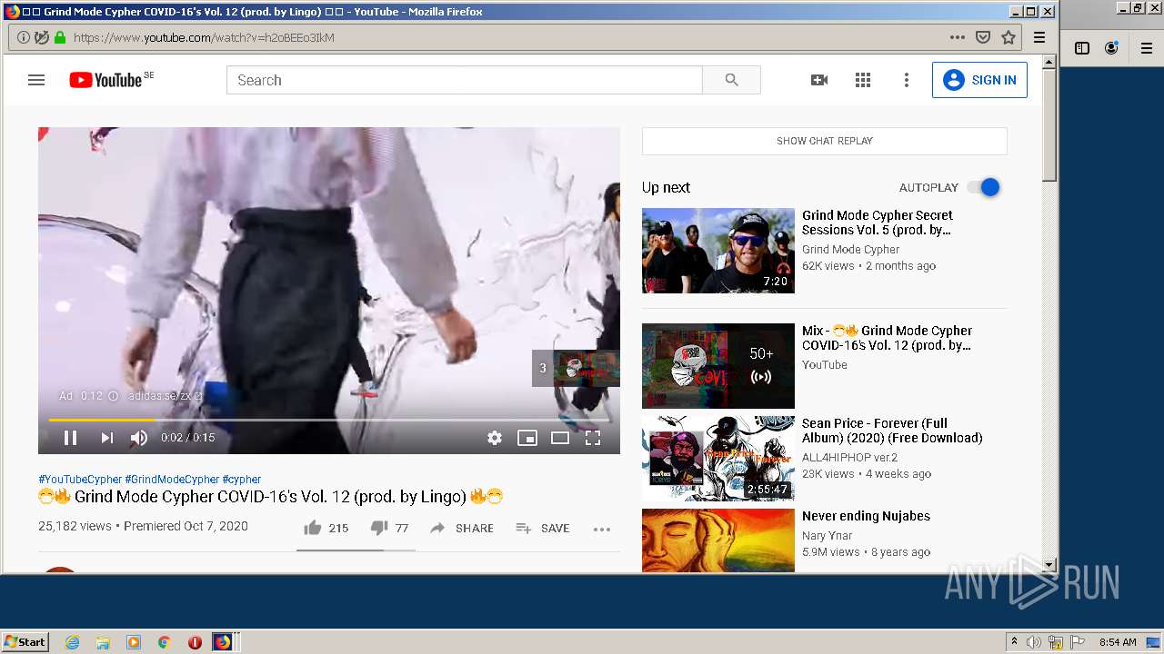Open system tray volume icon
Screen dimensions: 1164x654
1034,642
